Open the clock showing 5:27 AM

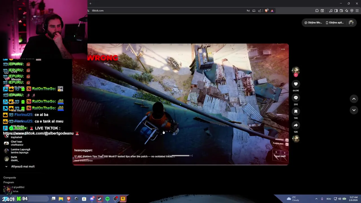(x=353, y=199)
